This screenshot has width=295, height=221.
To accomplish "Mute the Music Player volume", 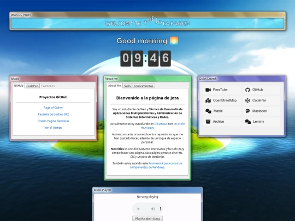I will (153, 209).
